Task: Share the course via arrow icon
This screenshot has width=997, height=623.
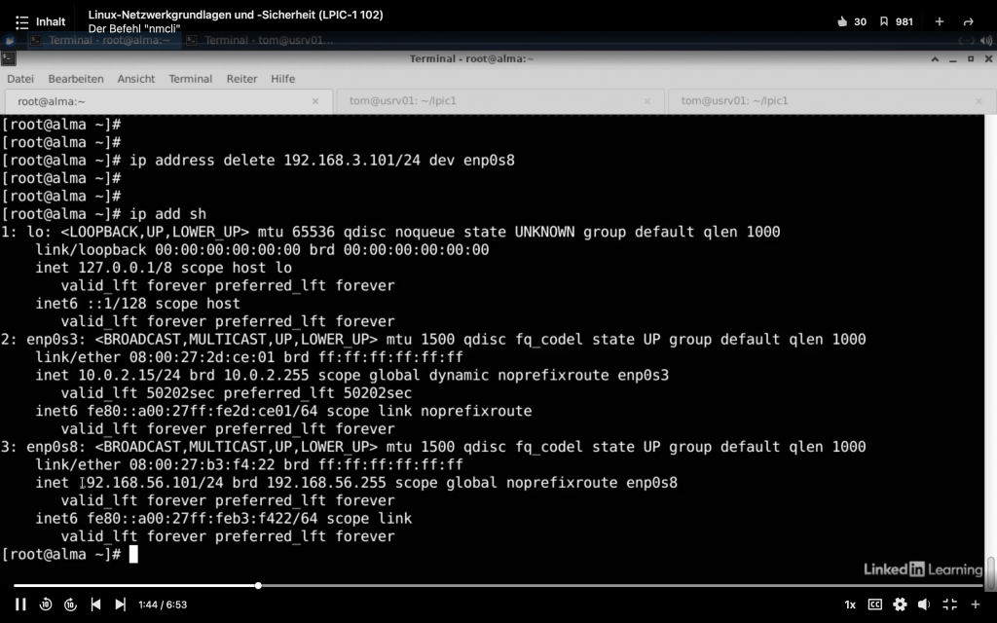Action: click(x=968, y=21)
